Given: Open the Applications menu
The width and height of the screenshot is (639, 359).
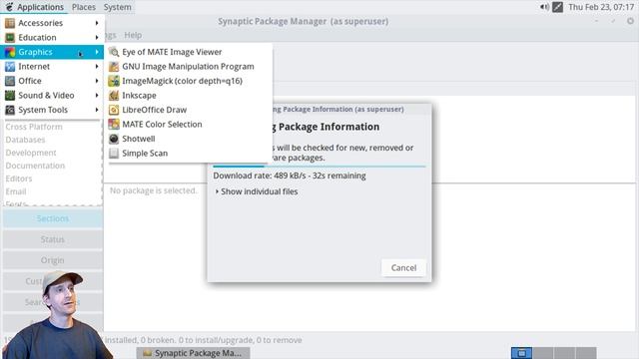Looking at the screenshot, I should [x=35, y=7].
